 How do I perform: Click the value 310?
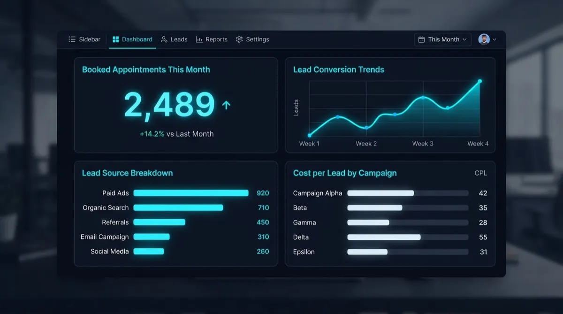(x=263, y=237)
